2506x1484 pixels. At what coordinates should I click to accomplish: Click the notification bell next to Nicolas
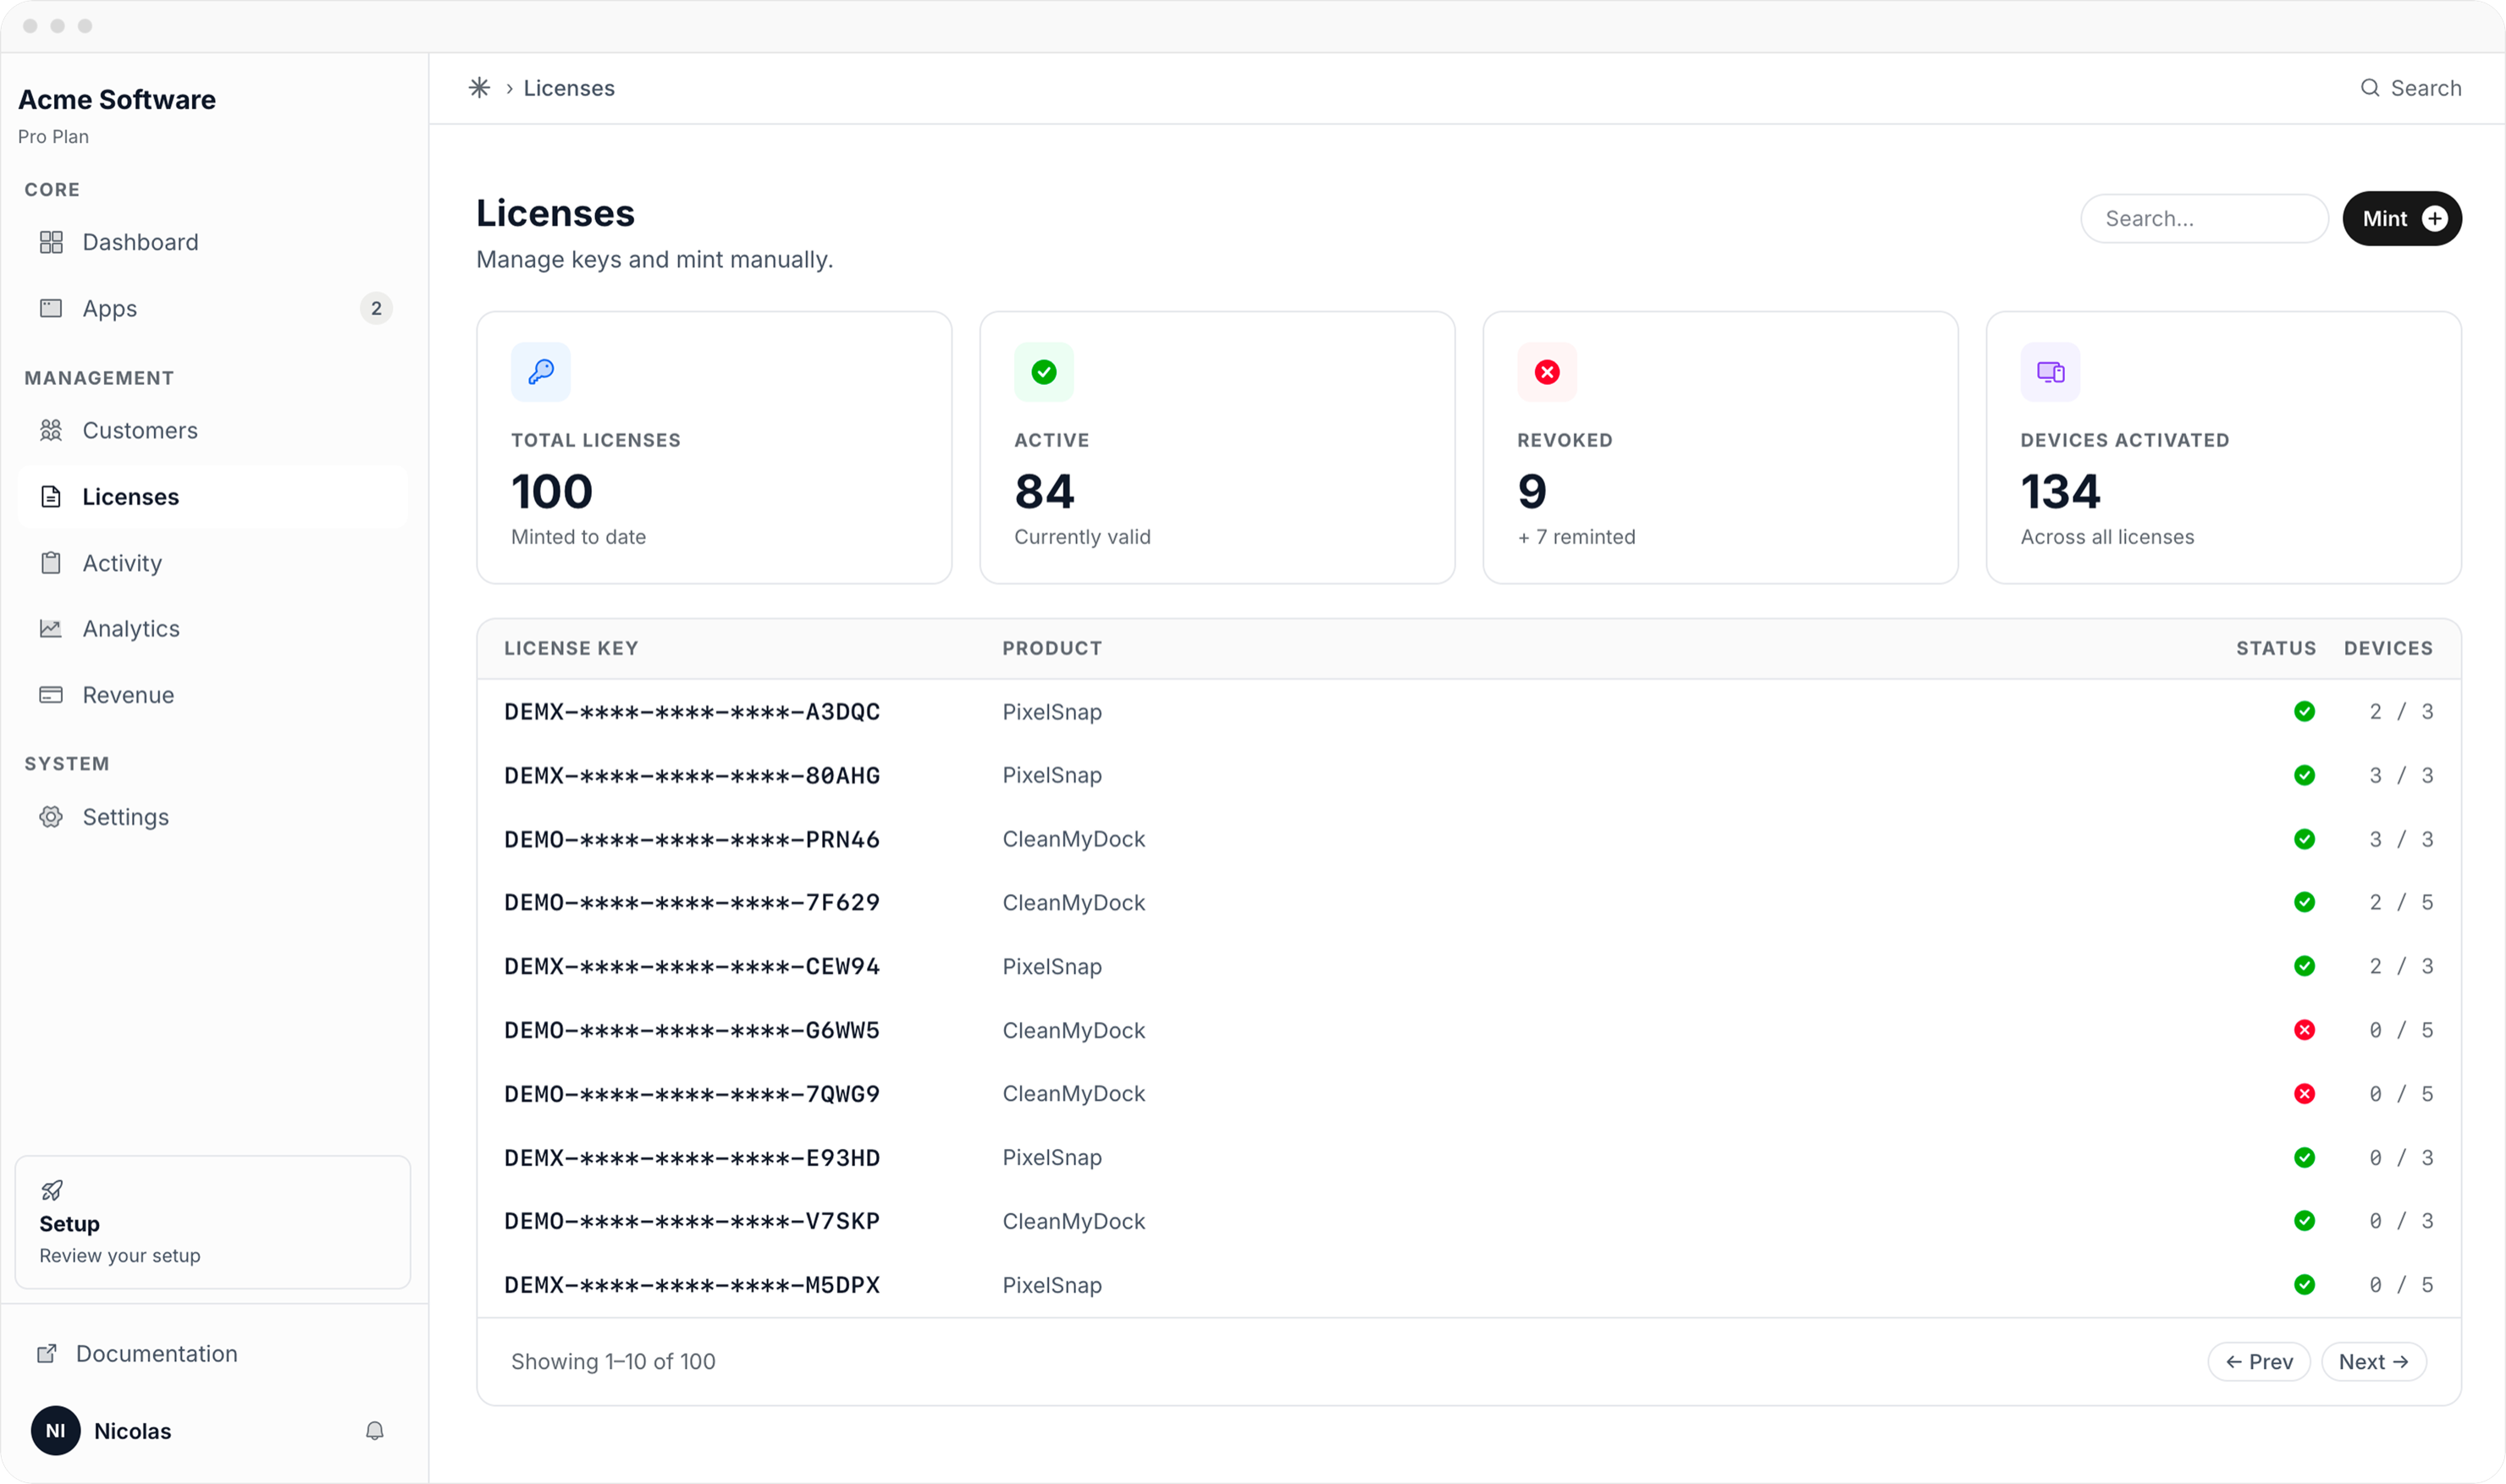coord(374,1431)
